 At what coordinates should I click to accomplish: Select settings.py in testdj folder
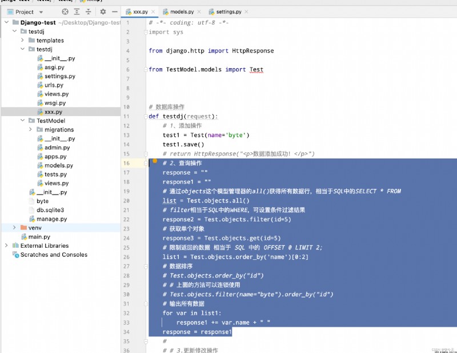60,76
